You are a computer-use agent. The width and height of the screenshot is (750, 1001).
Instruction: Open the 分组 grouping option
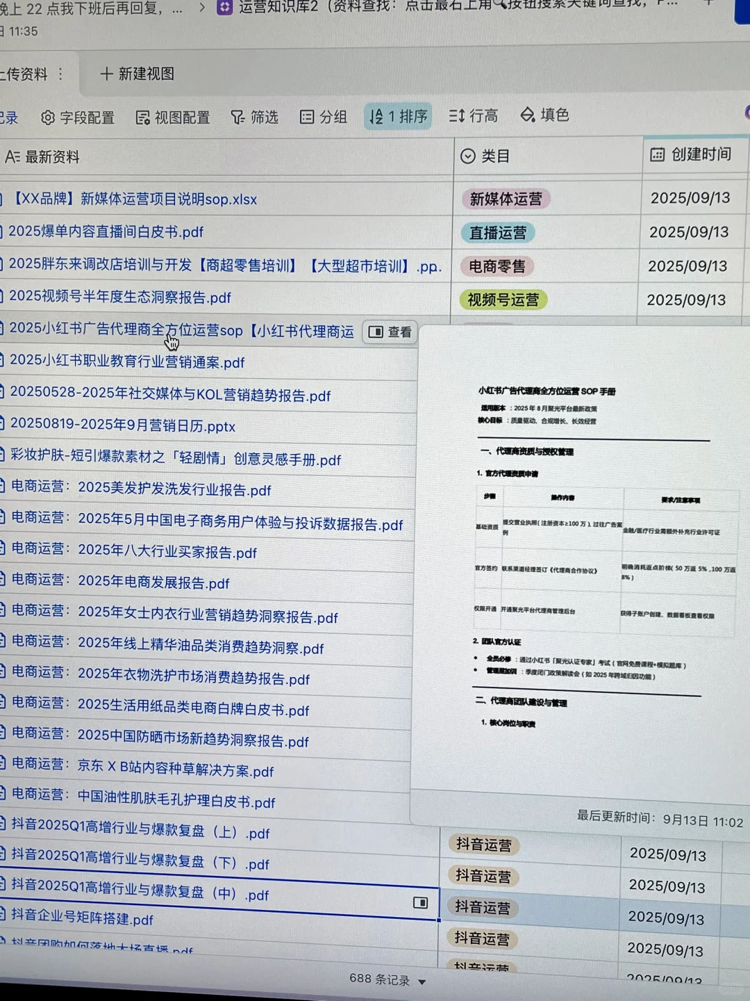[323, 117]
